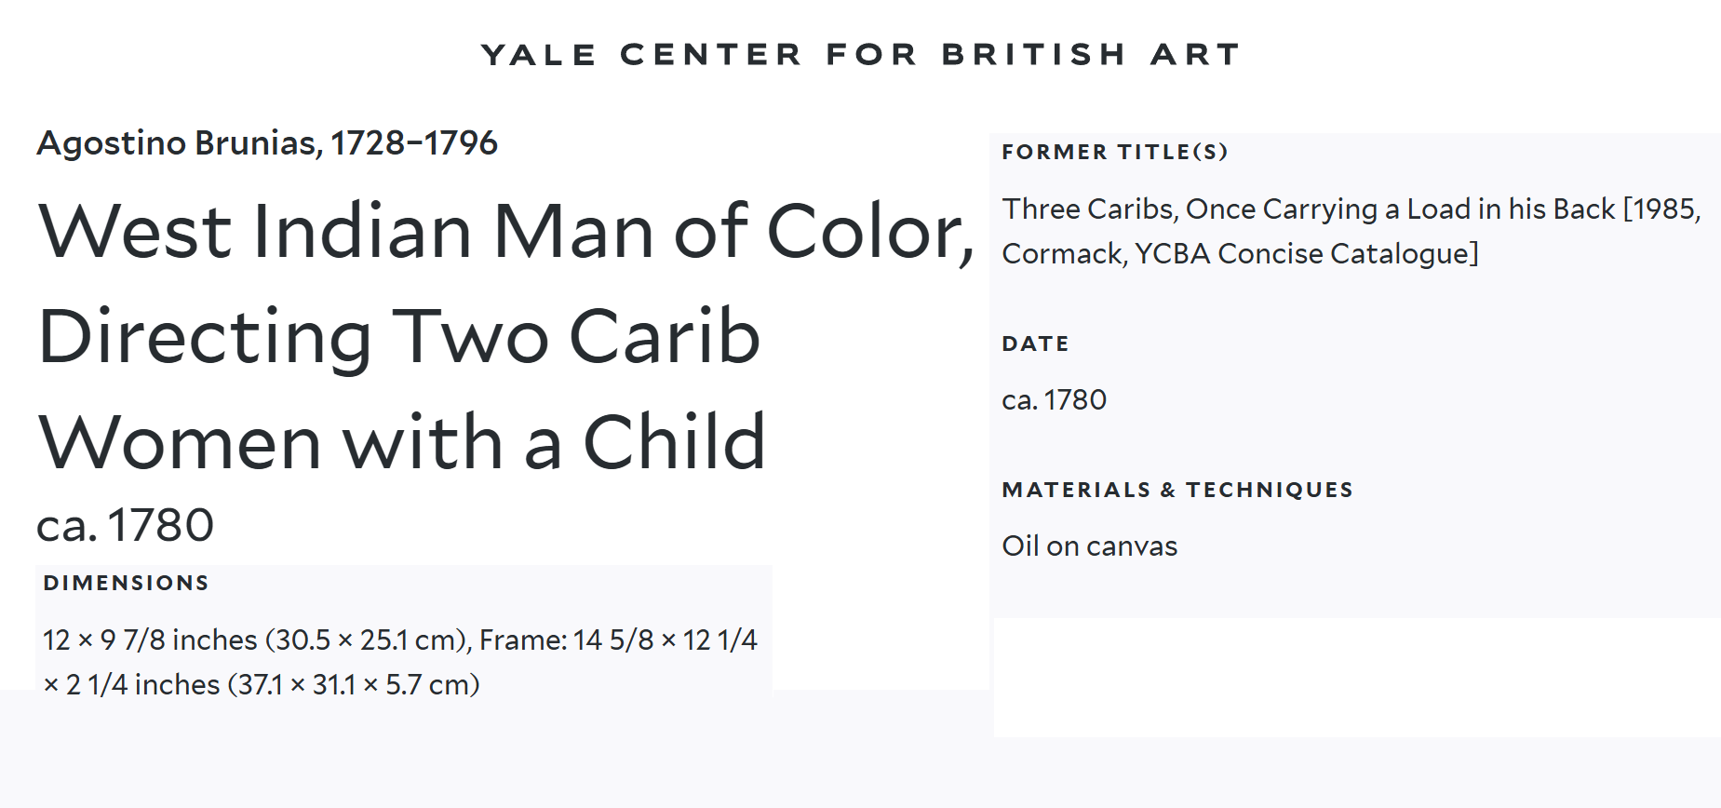This screenshot has height=808, width=1721.
Task: Click the empty white box below the materials panel
Action: [1356, 678]
